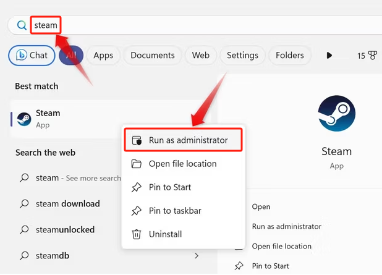Click Open in the Steam preview pane
This screenshot has width=382, height=275.
(261, 206)
